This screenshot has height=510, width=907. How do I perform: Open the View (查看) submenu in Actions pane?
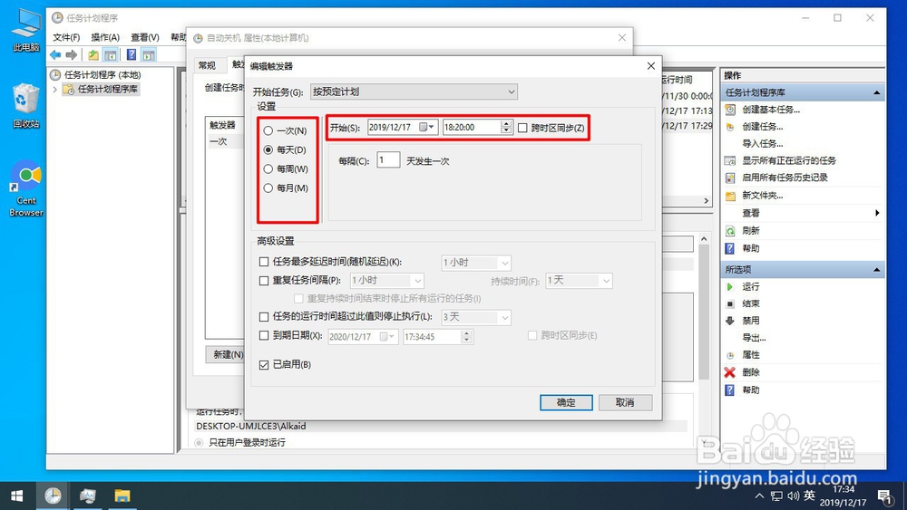803,213
